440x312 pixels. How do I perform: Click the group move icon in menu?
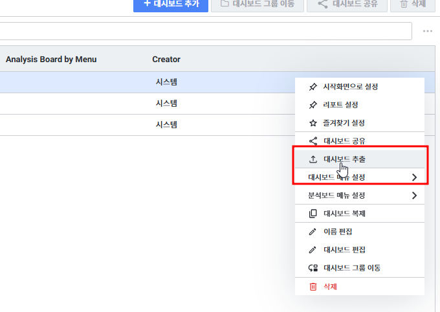[x=313, y=268]
